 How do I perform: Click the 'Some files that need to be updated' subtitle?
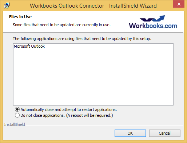(61, 25)
